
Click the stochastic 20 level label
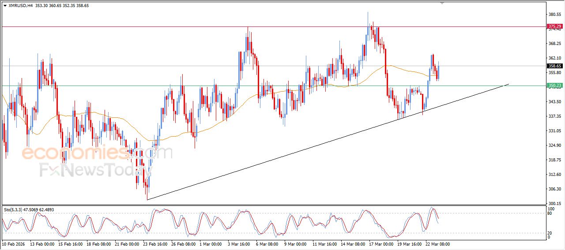click(550, 233)
